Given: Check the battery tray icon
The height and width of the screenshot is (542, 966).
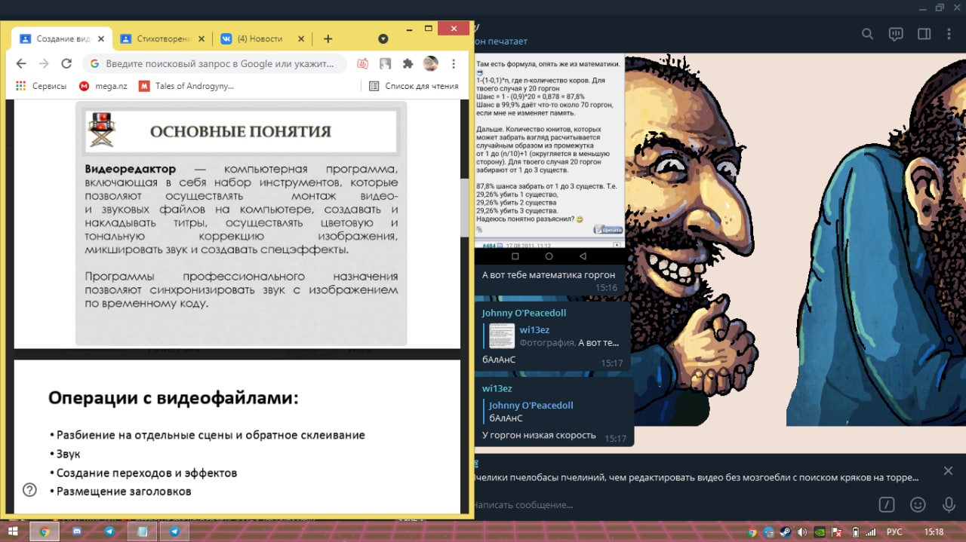Looking at the screenshot, I should pos(854,531).
